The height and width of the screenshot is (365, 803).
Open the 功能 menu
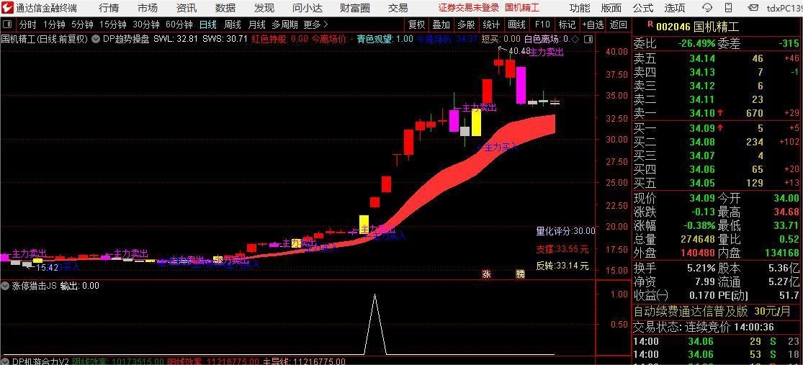(580, 8)
